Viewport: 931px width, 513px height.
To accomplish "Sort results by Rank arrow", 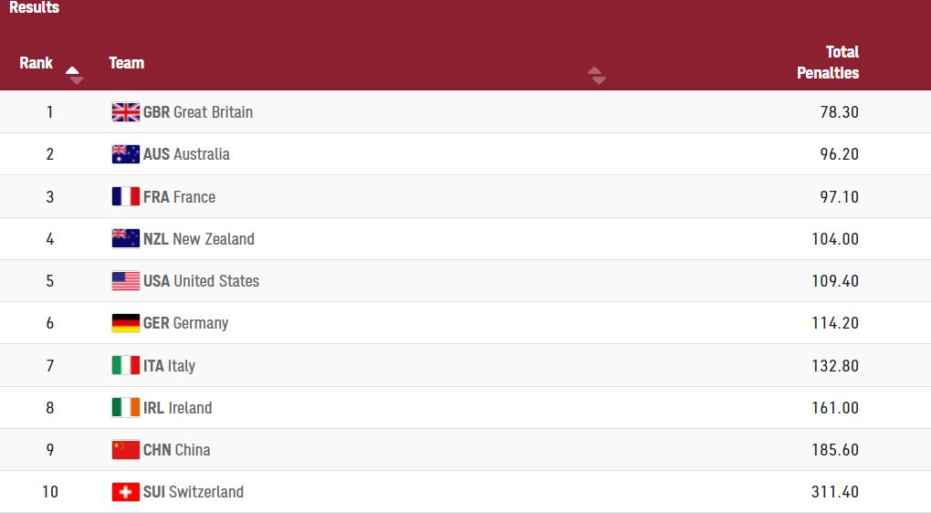I will tap(74, 75).
